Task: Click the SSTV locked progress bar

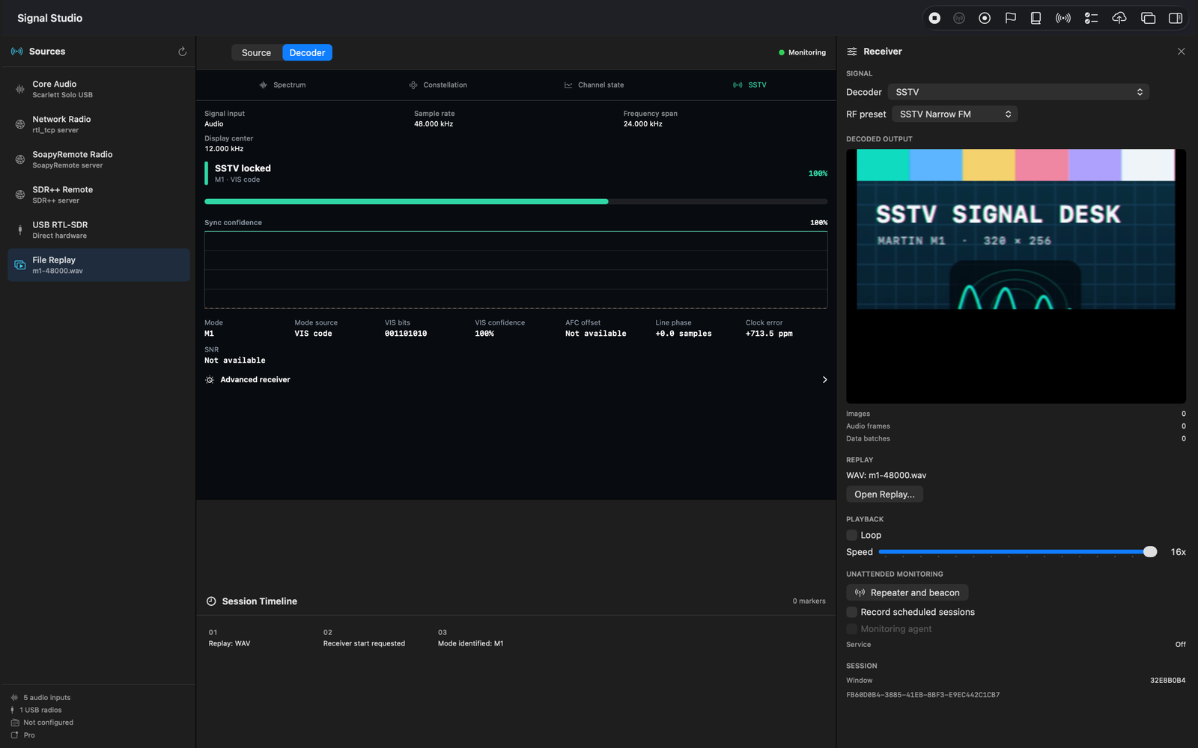Action: [x=516, y=201]
